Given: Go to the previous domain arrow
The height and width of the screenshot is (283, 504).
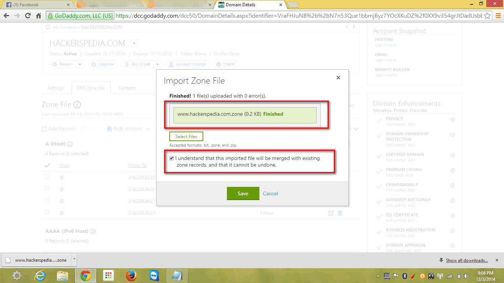Looking at the screenshot, I should click(x=347, y=27).
